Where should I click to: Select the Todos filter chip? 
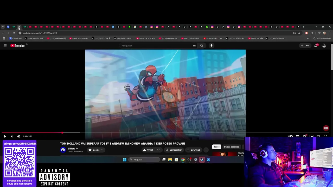pyautogui.click(x=217, y=147)
